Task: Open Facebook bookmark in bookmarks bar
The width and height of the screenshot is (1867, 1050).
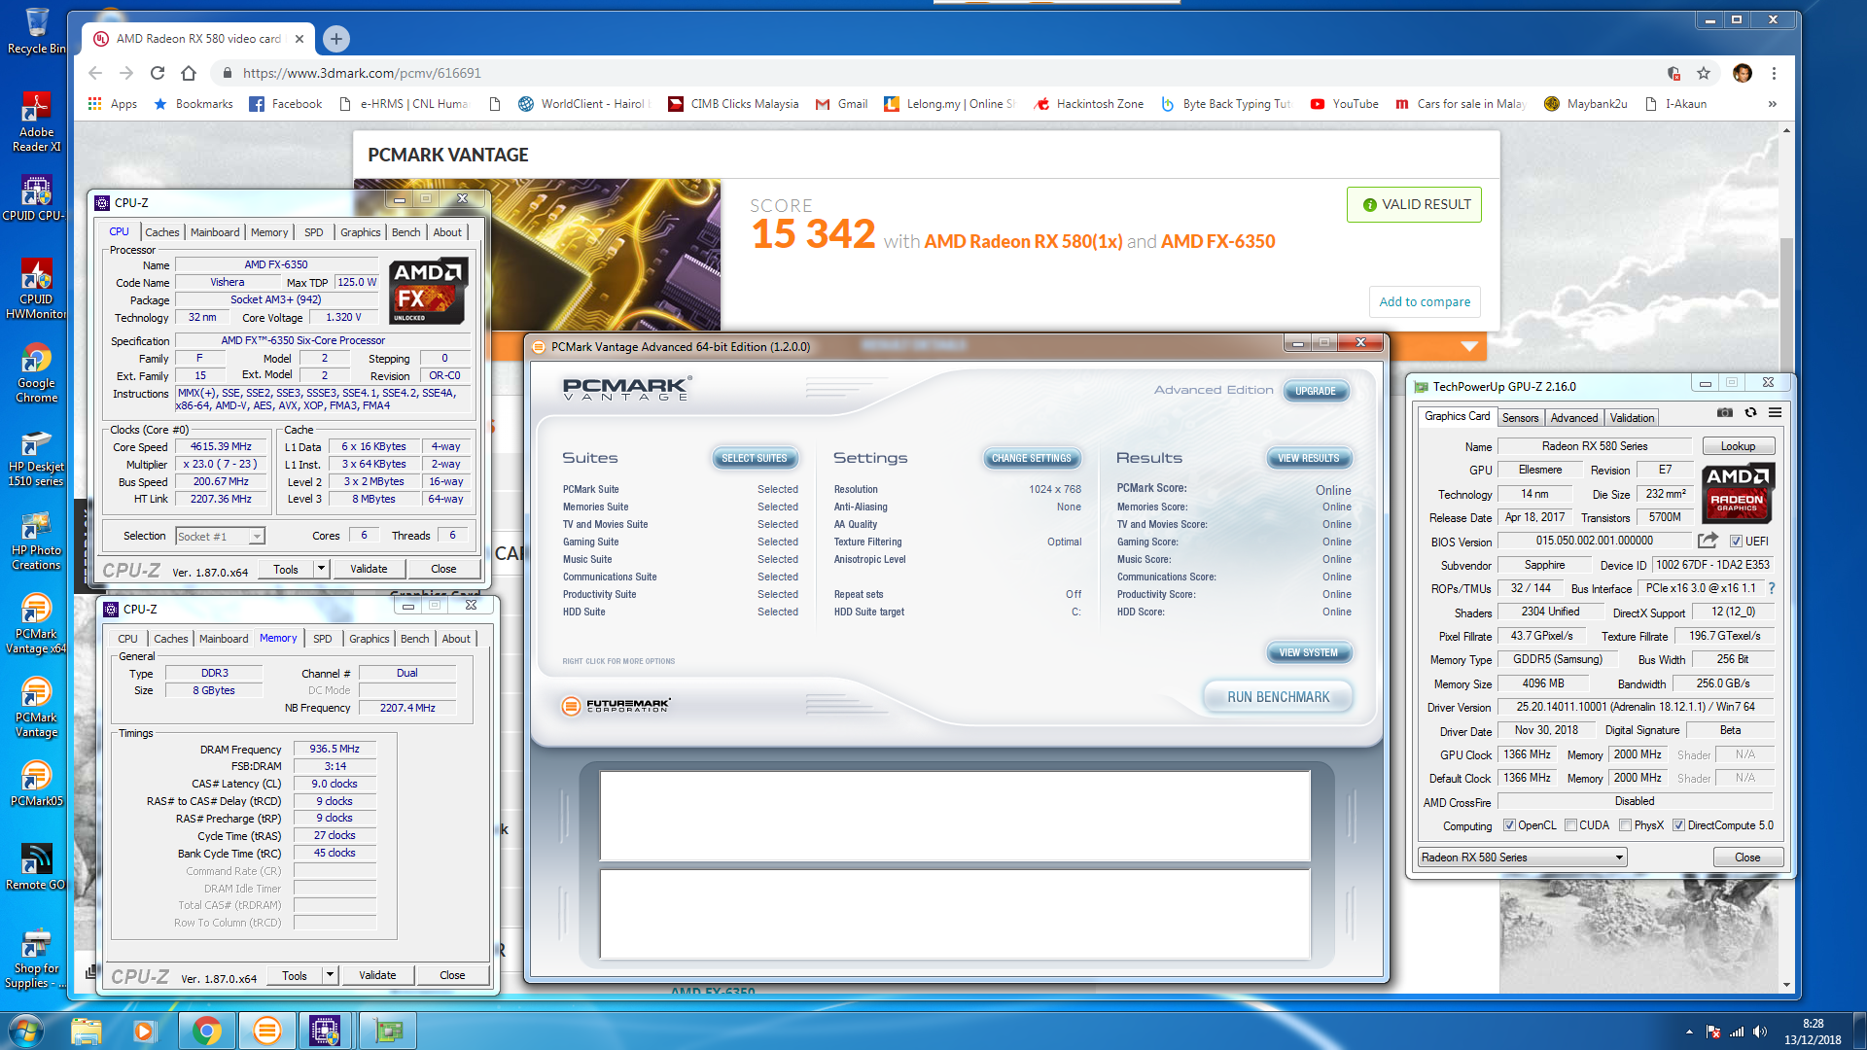Action: tap(285, 104)
